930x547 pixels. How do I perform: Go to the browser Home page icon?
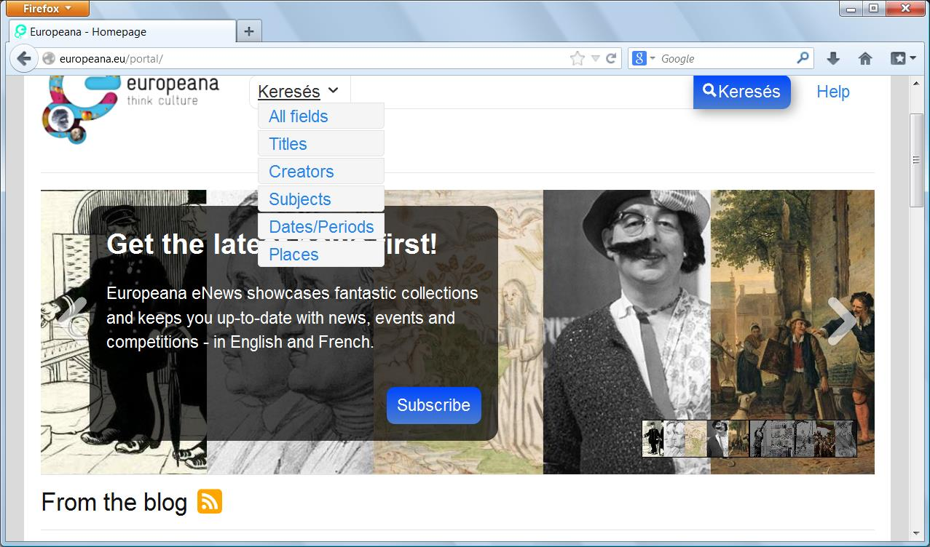pyautogui.click(x=865, y=59)
